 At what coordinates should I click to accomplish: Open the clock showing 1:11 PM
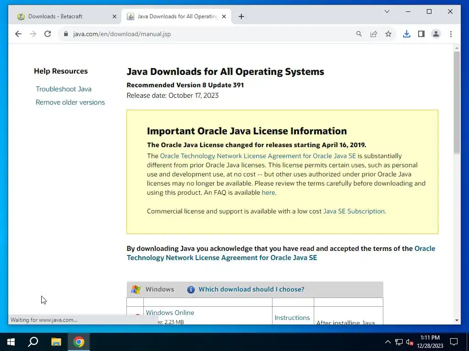pyautogui.click(x=430, y=342)
